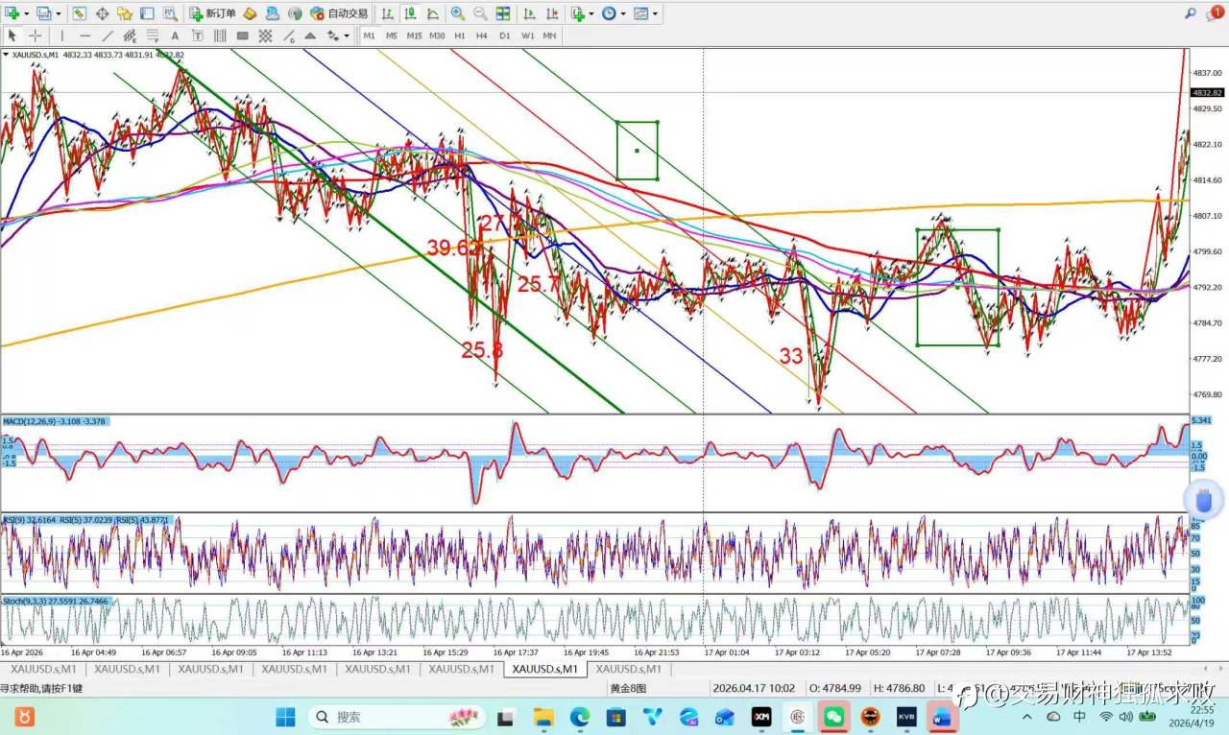
Task: Click the 2026.04.17 10:02 status bar time
Action: pos(754,688)
